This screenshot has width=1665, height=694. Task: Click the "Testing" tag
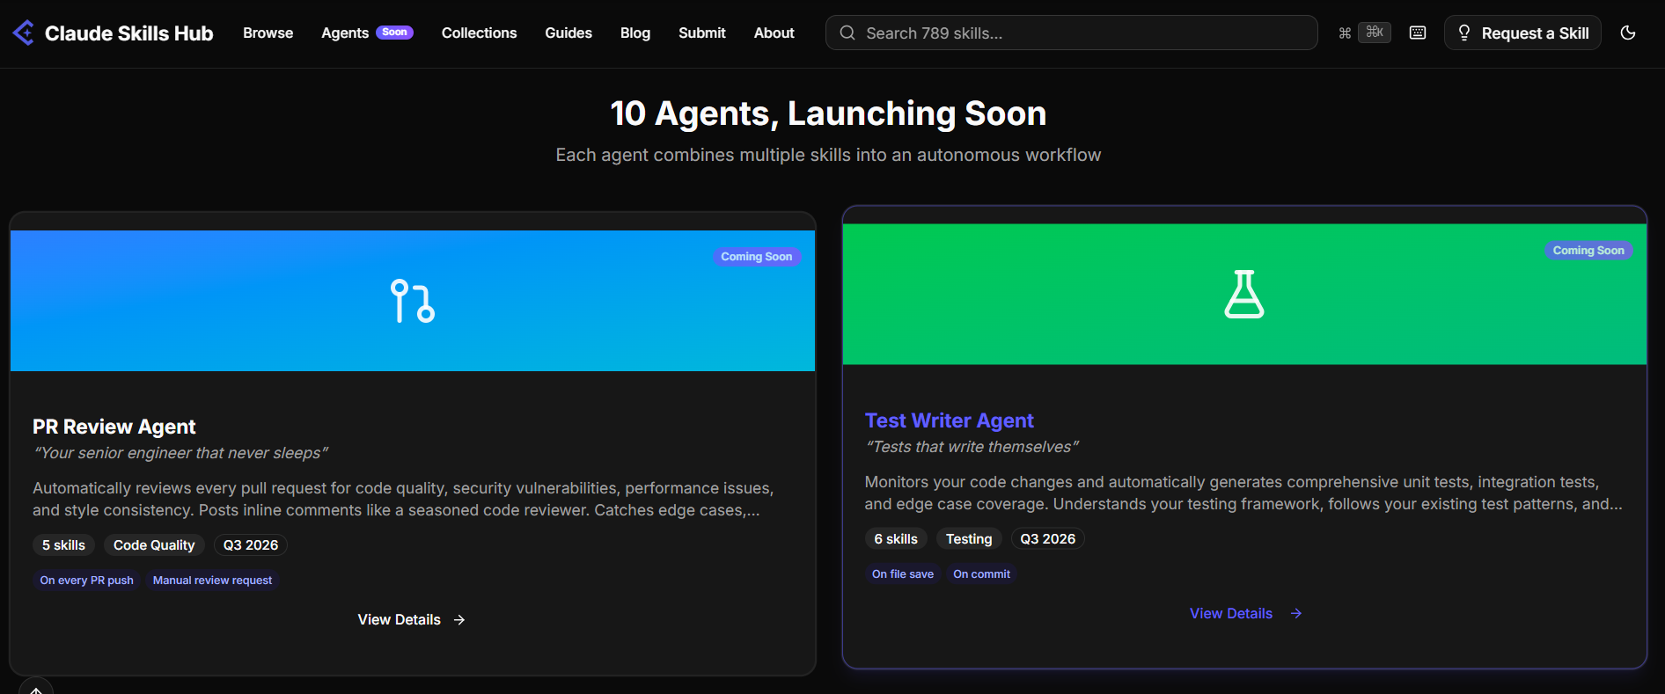(x=969, y=539)
